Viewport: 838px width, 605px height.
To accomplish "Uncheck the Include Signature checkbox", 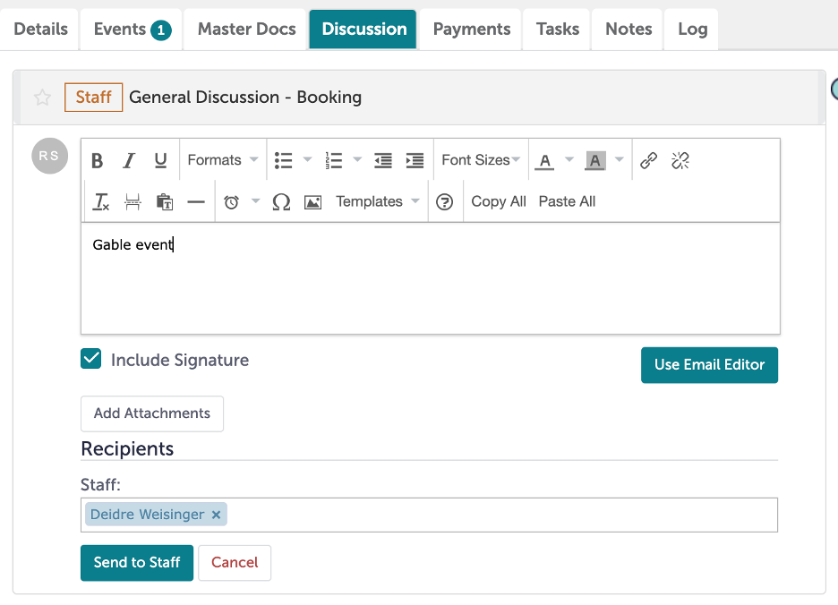I will (x=91, y=360).
